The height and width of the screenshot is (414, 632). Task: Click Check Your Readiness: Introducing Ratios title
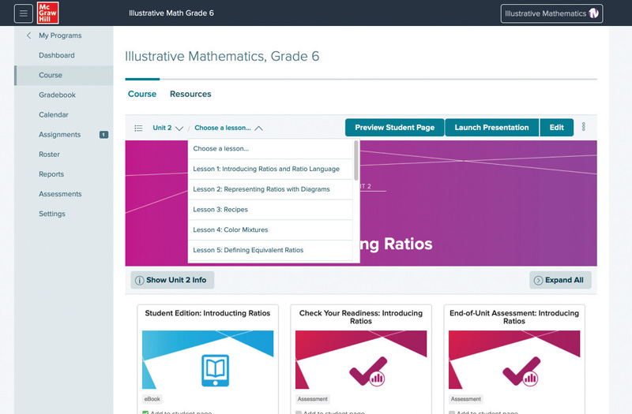[x=361, y=317]
